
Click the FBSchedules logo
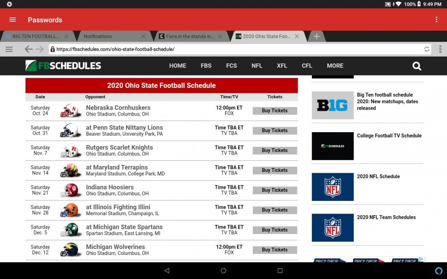tap(63, 66)
